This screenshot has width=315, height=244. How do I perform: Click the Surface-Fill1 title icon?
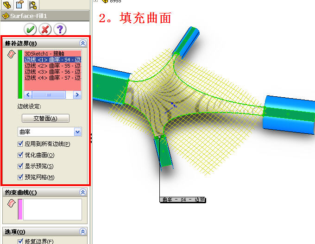6,16
